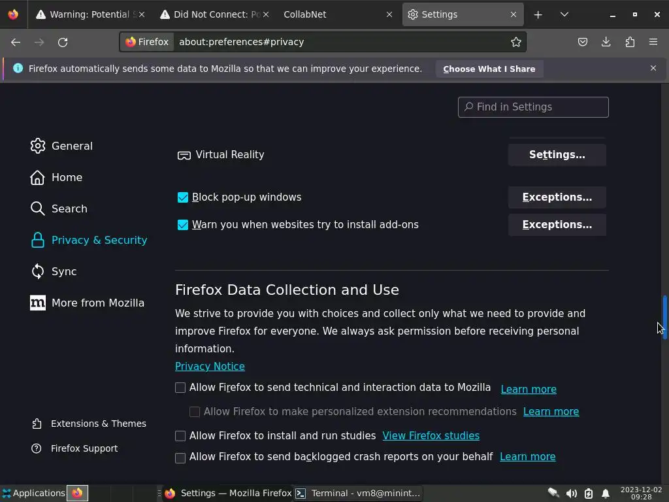Screen dimensions: 669x502
Task: Open a new tab with the plus icon
Action: click(x=538, y=14)
